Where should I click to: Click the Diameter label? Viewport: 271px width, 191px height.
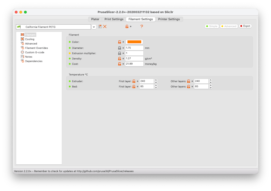[x=78, y=48]
